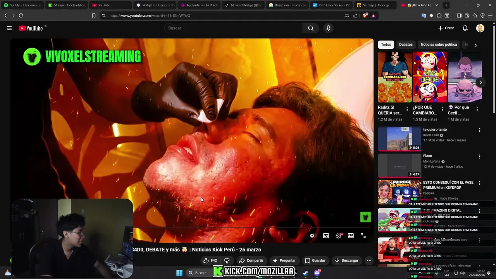Viewport: 496px width, 279px height.
Task: Select the 'Todos' filter chip
Action: coord(386,45)
